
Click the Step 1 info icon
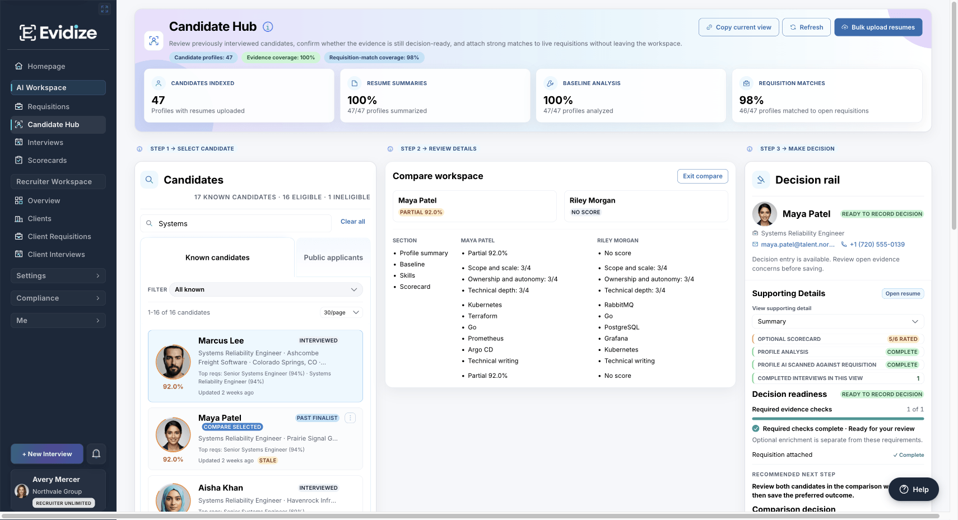point(139,149)
